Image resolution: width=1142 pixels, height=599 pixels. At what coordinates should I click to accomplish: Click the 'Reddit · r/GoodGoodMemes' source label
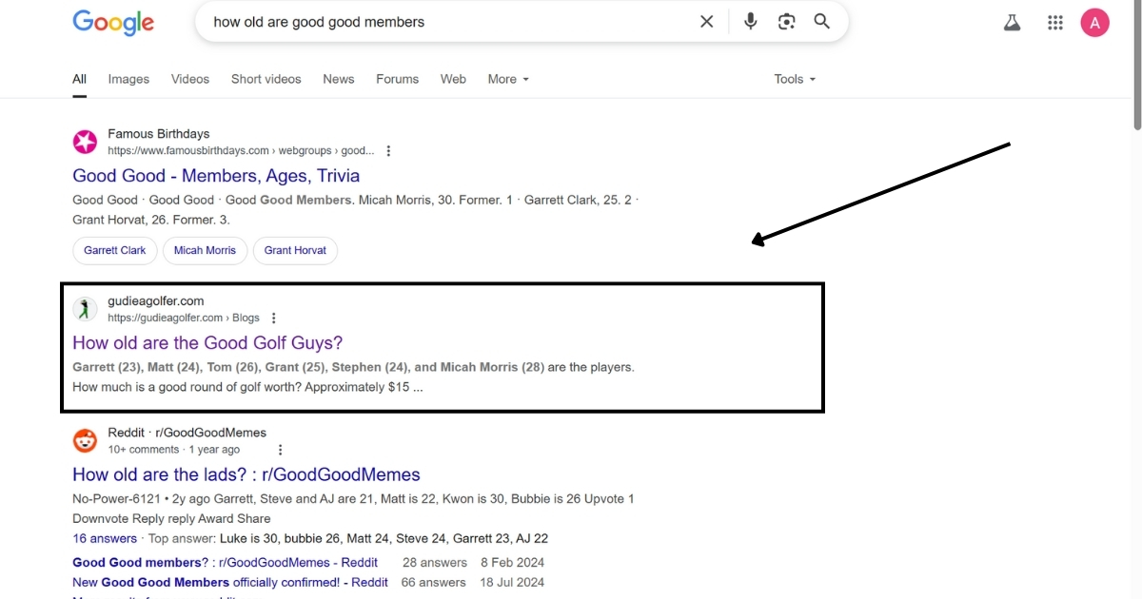(x=187, y=433)
